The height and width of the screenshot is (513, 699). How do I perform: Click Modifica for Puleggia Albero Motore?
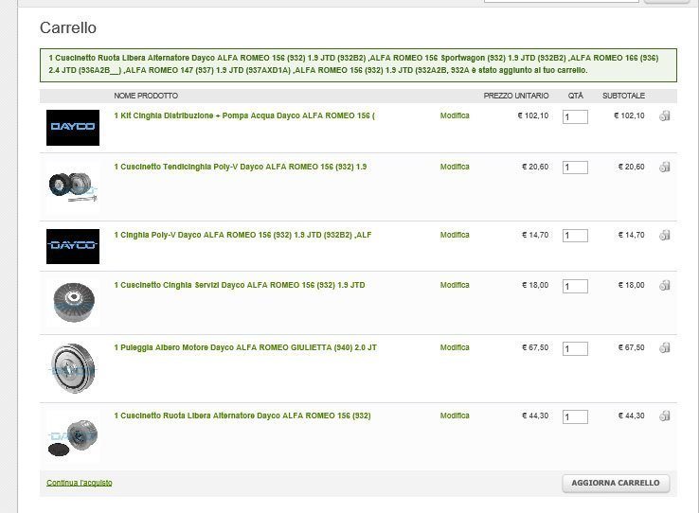click(455, 347)
